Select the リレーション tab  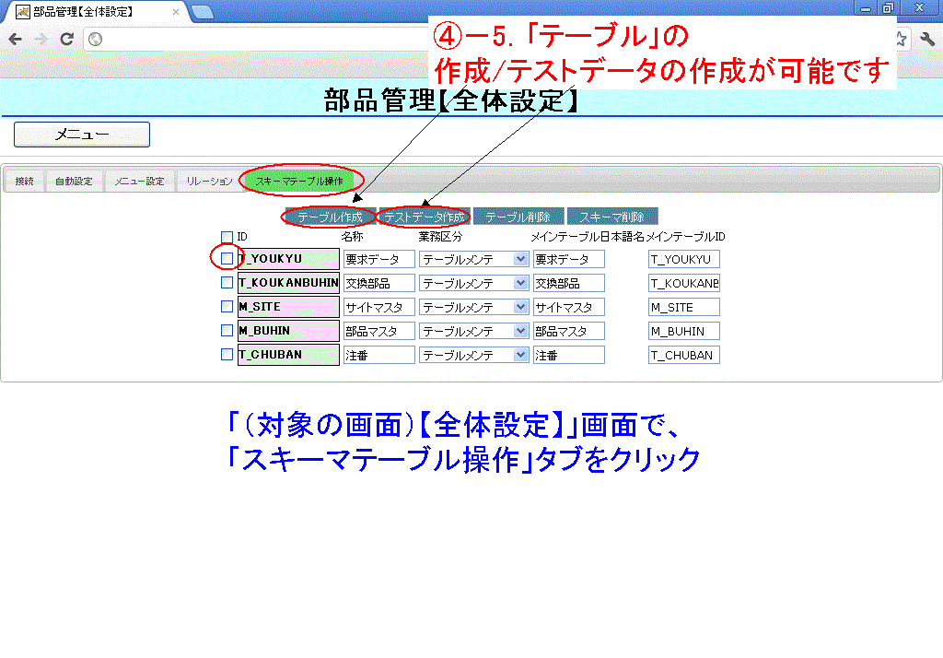[x=209, y=181]
